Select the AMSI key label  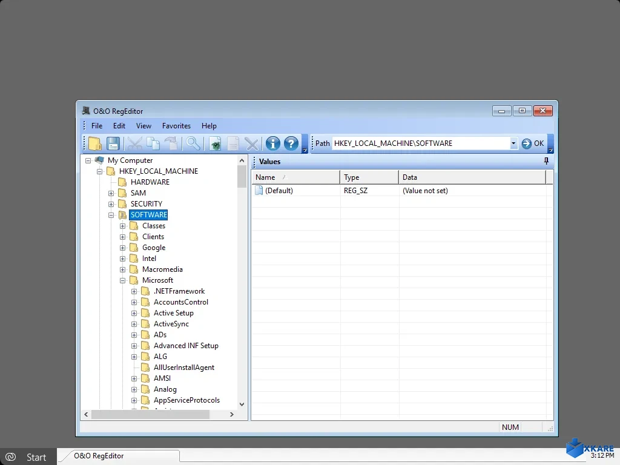click(162, 378)
